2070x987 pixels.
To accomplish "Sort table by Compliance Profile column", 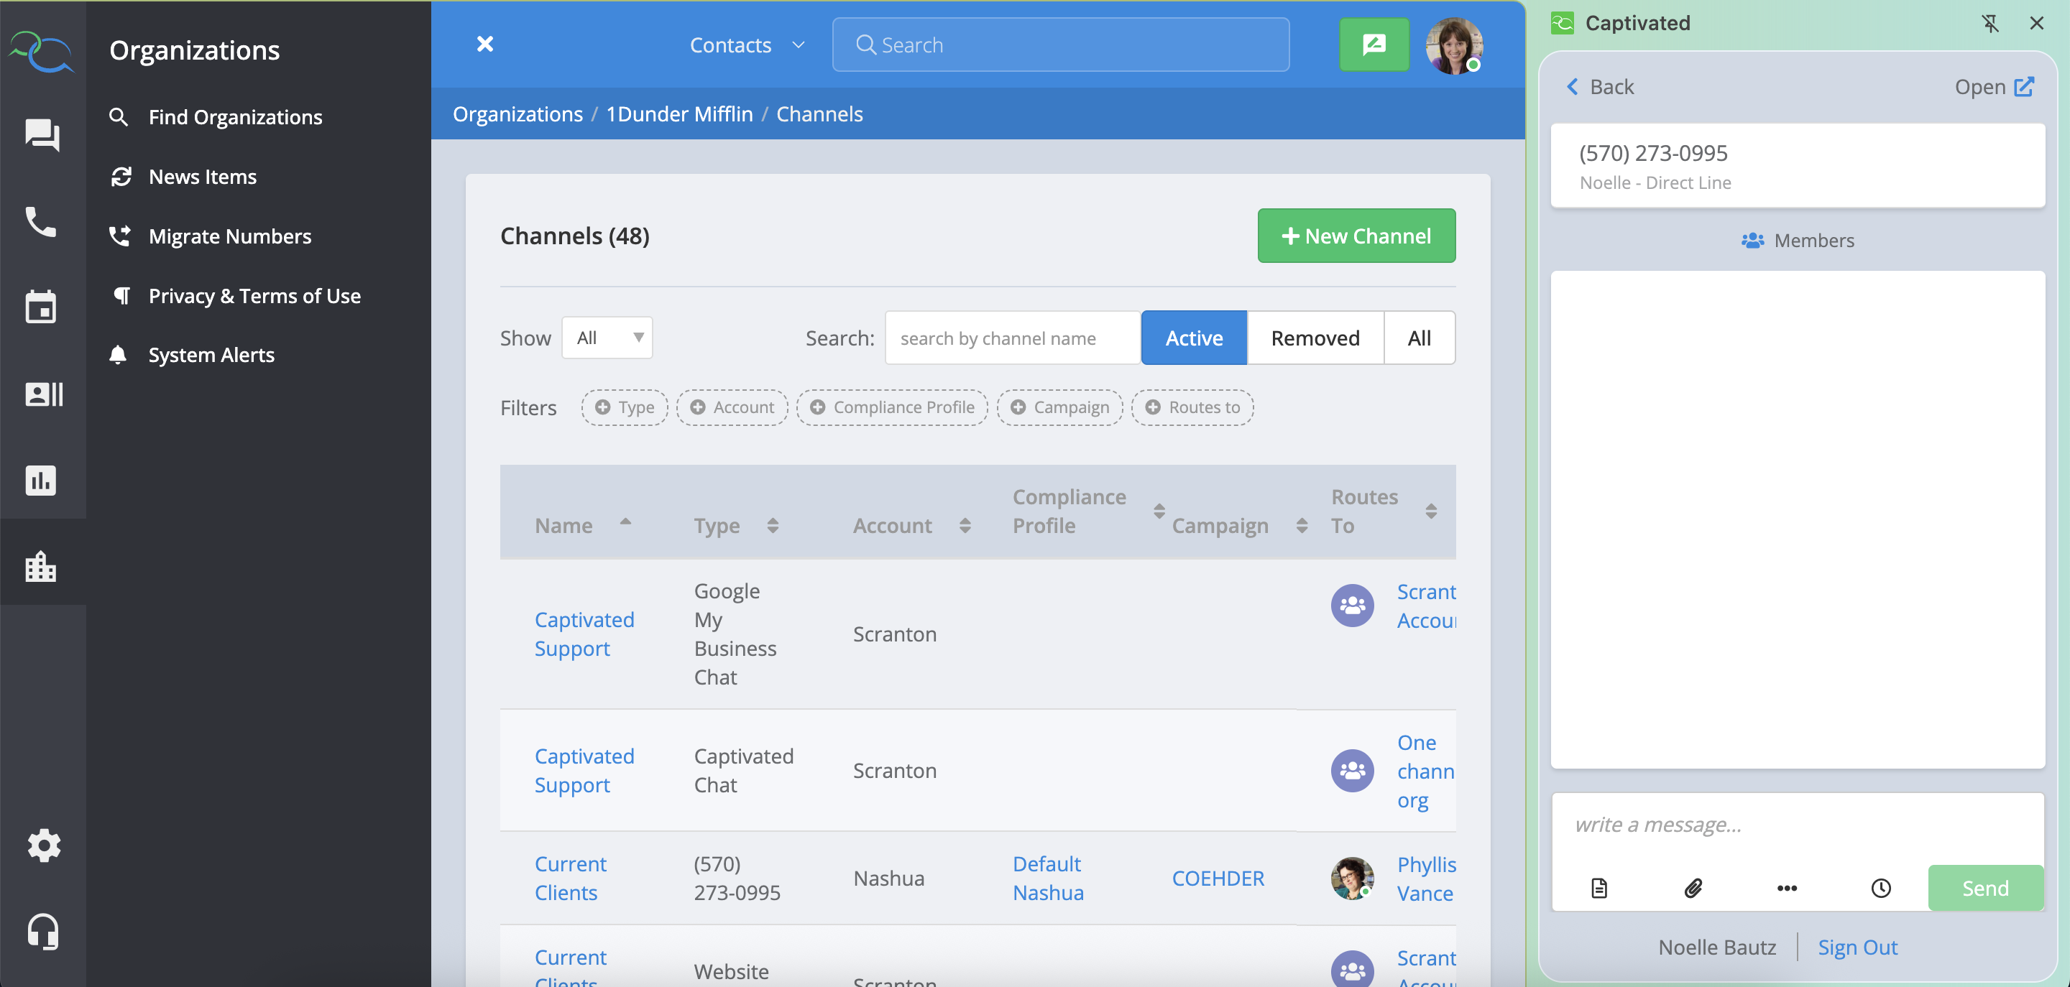I will click(x=1088, y=511).
